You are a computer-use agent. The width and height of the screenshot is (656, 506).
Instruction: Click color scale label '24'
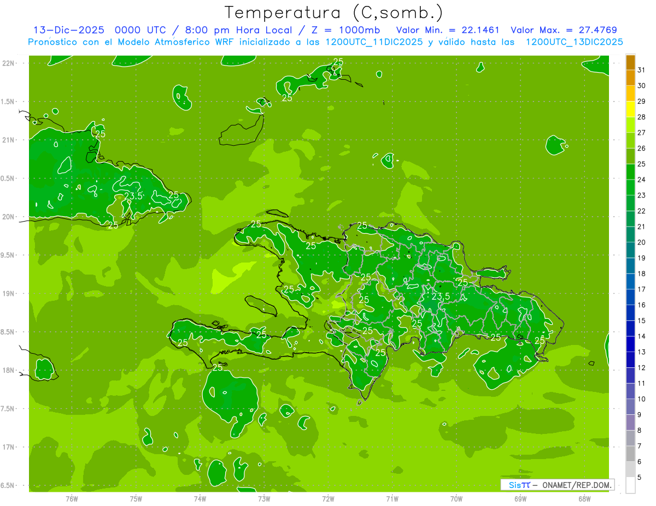tap(641, 179)
